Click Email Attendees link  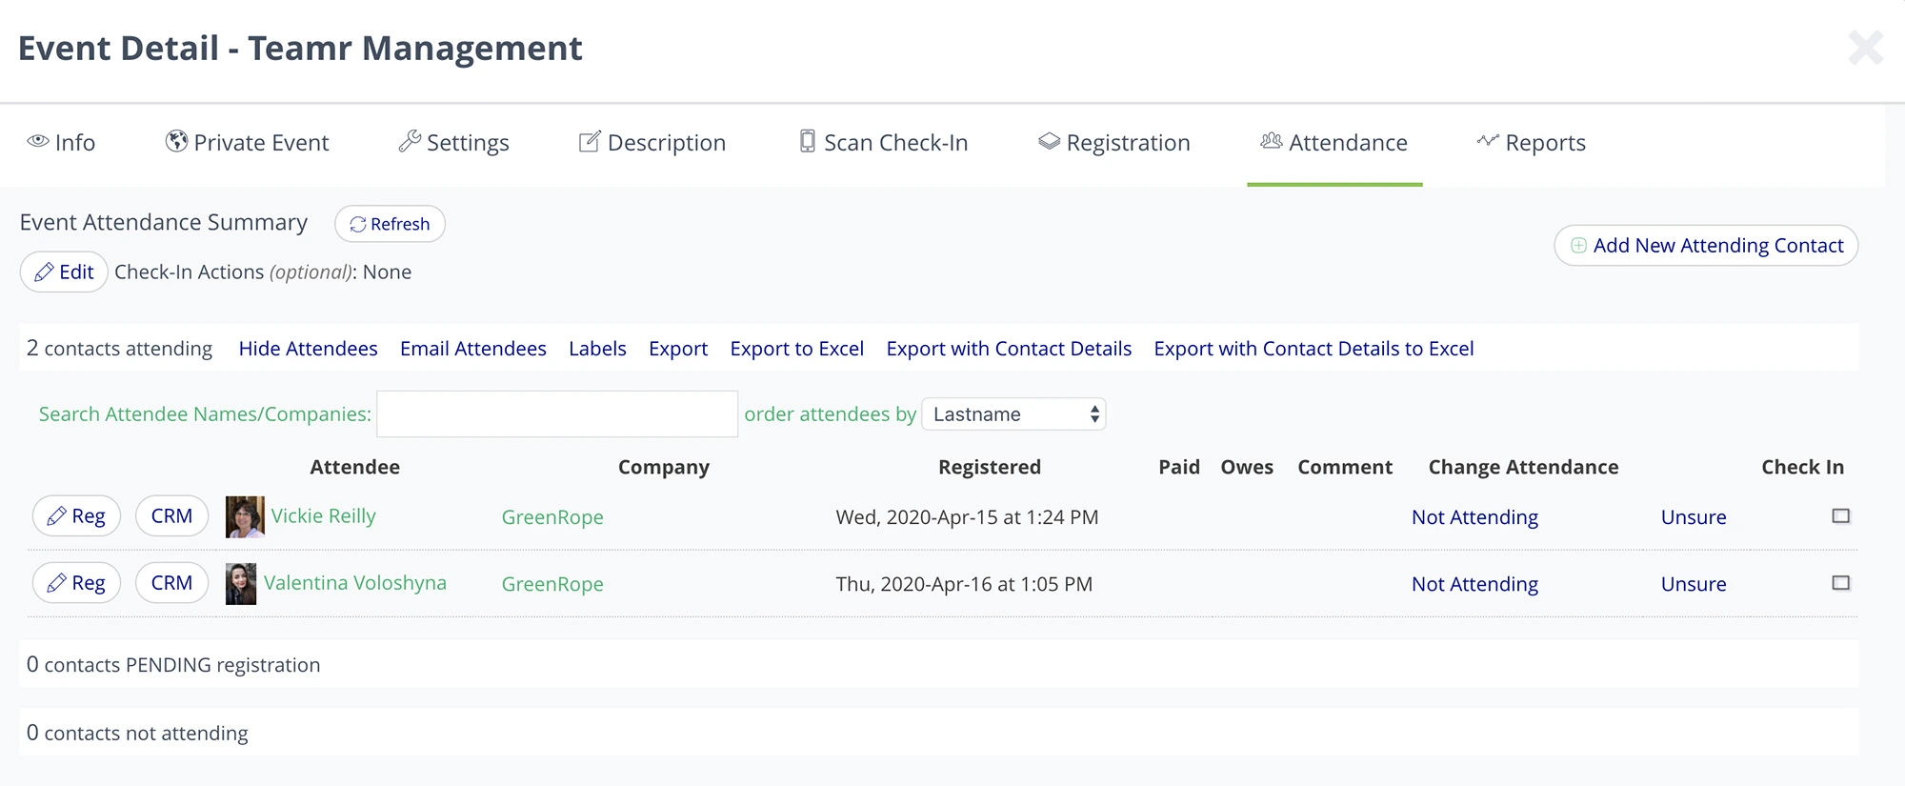tap(473, 349)
